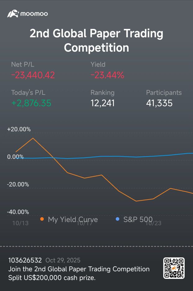Click the orange My Yield Curve legend dot
This screenshot has width=193, height=291.
[42, 219]
